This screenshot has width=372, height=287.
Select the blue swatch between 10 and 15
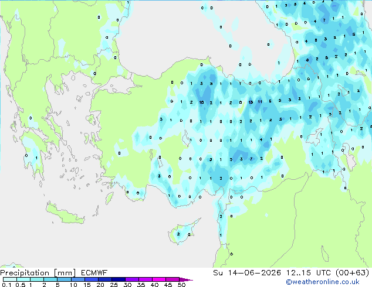tap(77, 279)
